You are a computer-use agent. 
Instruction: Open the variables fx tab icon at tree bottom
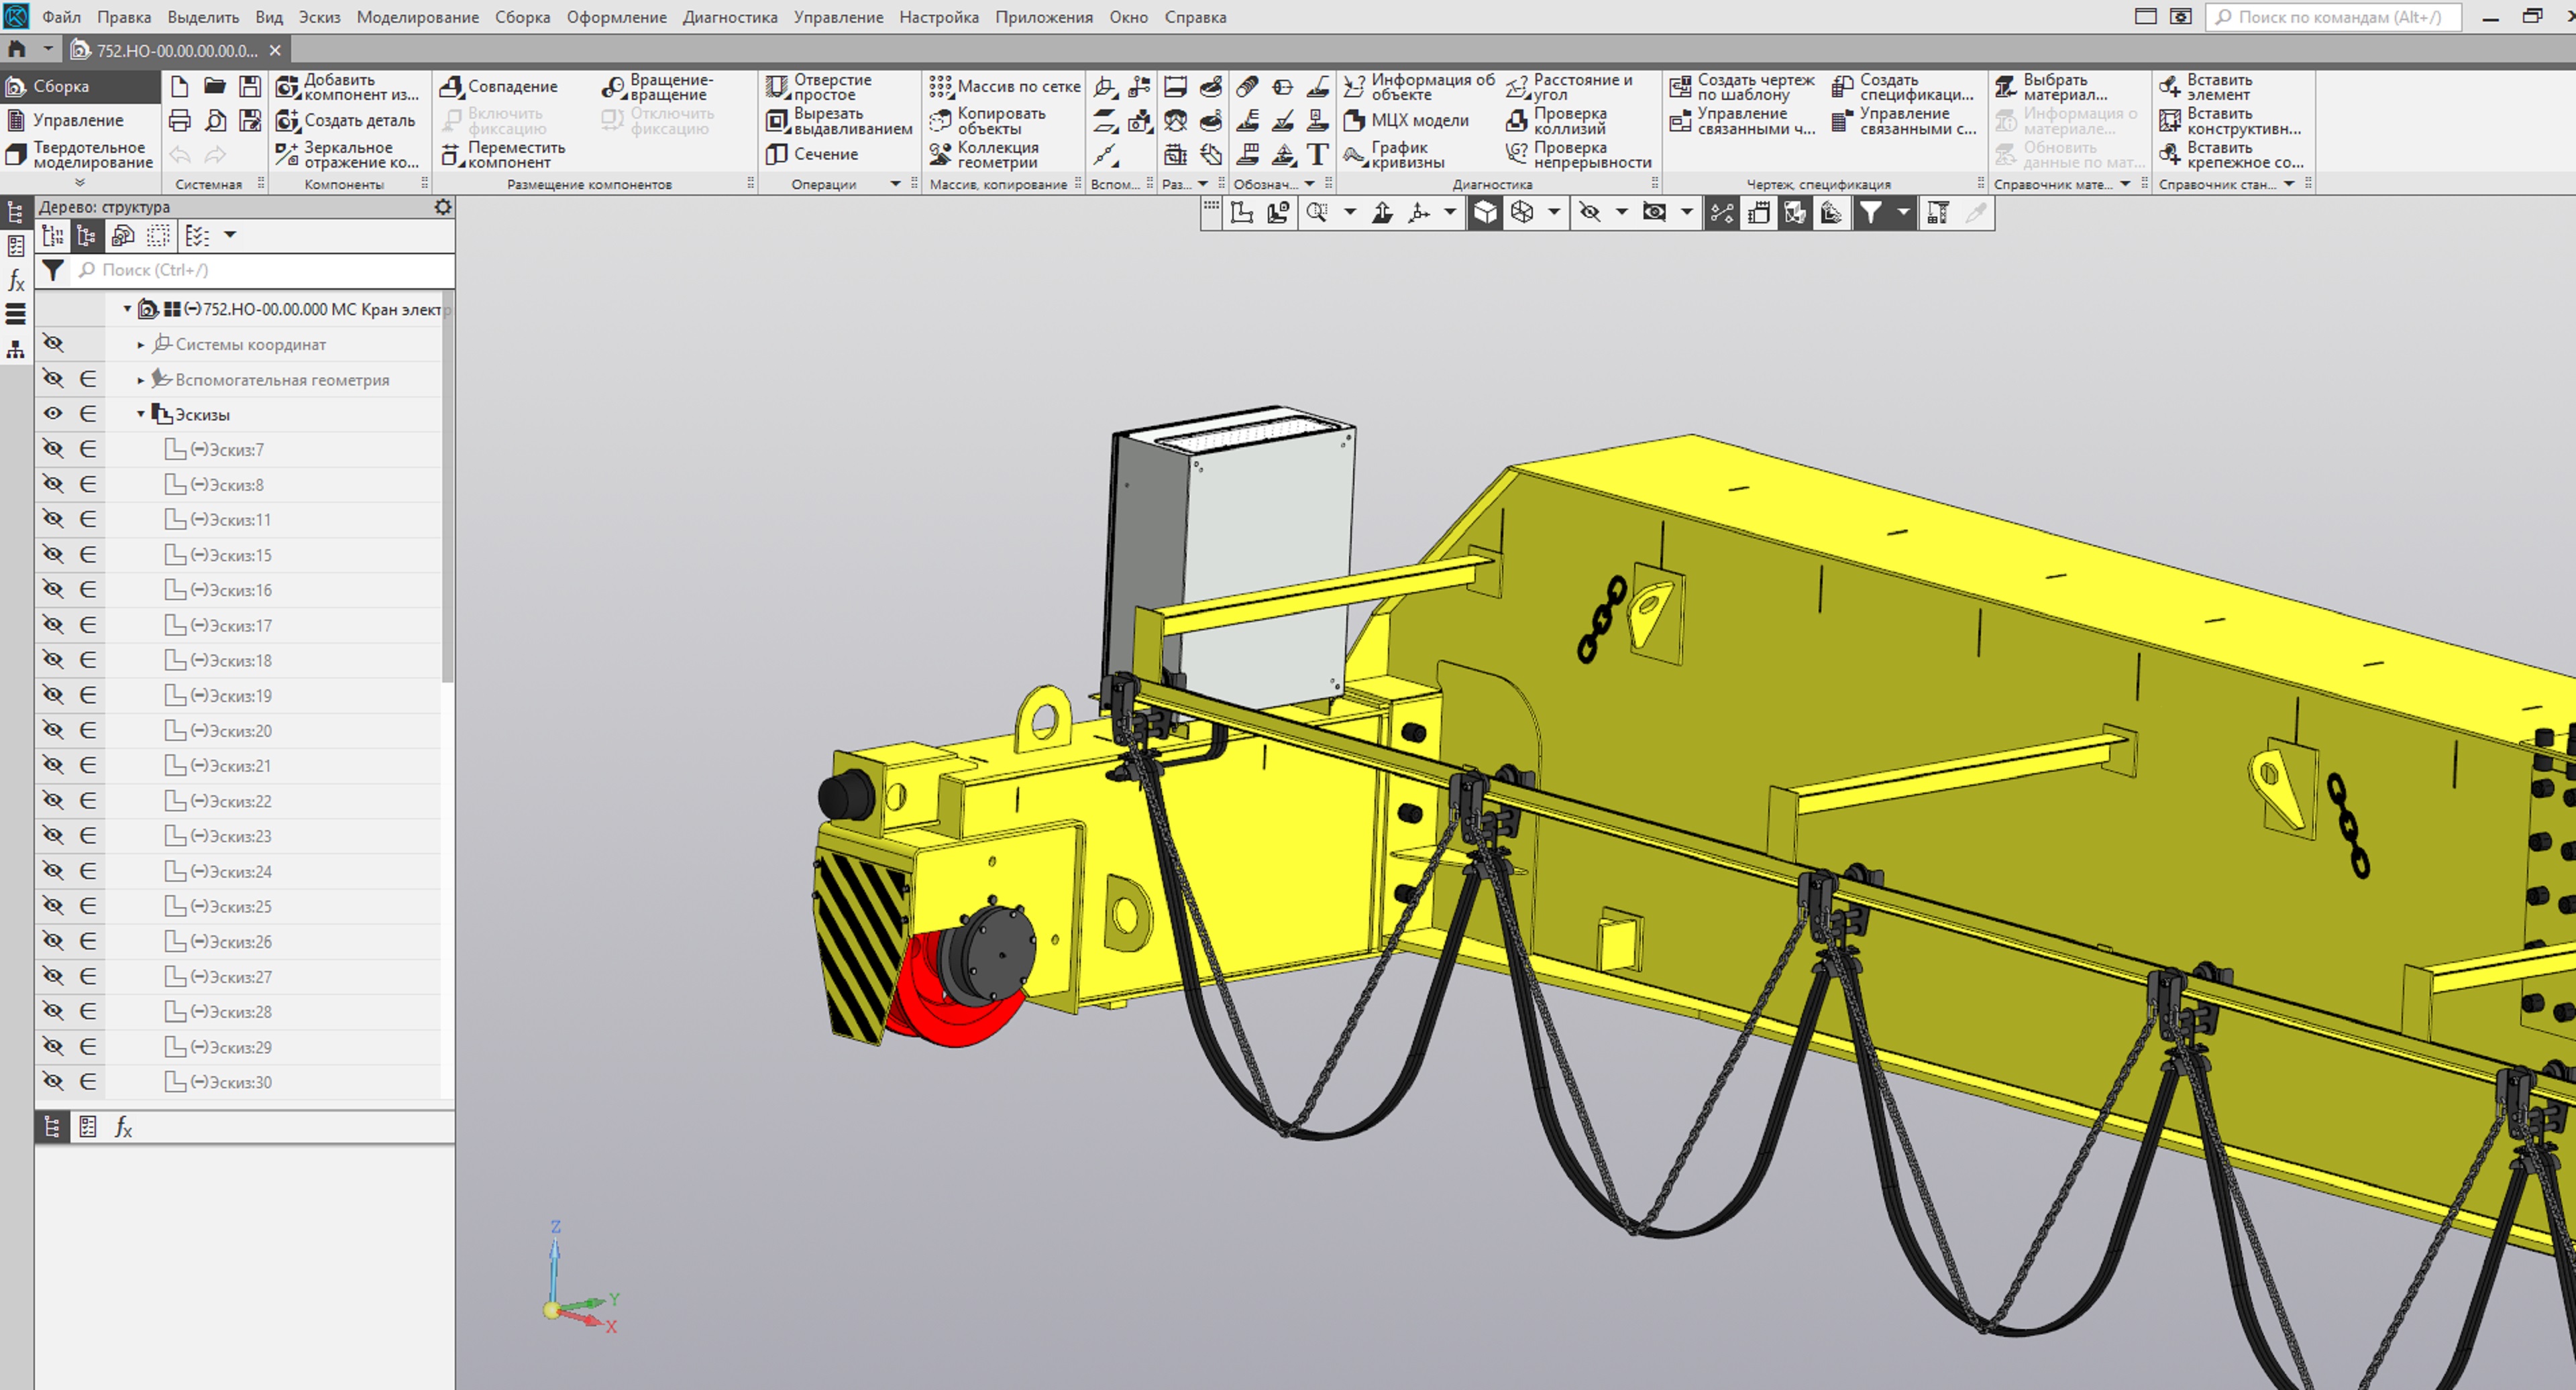coord(123,1127)
